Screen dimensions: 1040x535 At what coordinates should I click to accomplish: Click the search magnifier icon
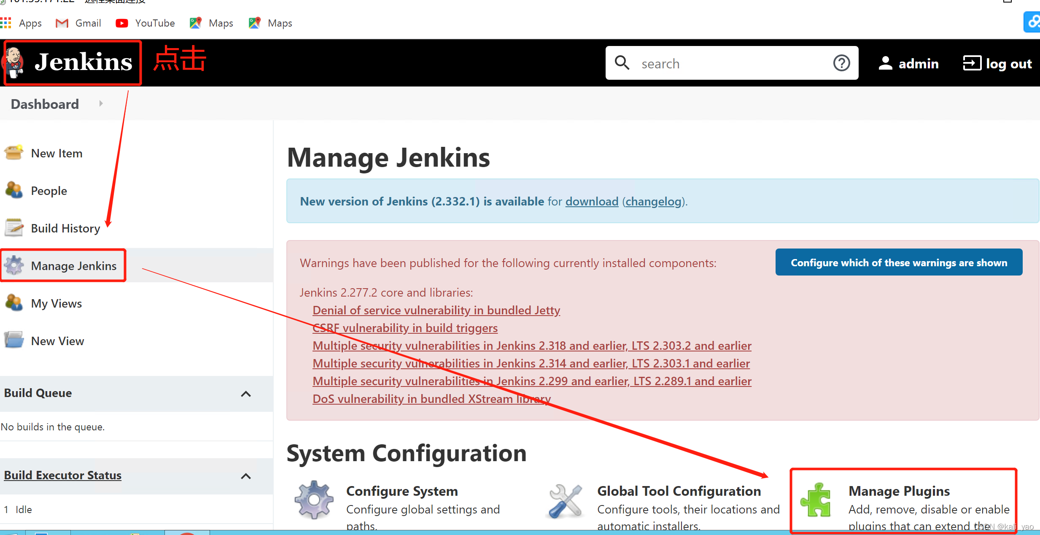[x=622, y=62]
